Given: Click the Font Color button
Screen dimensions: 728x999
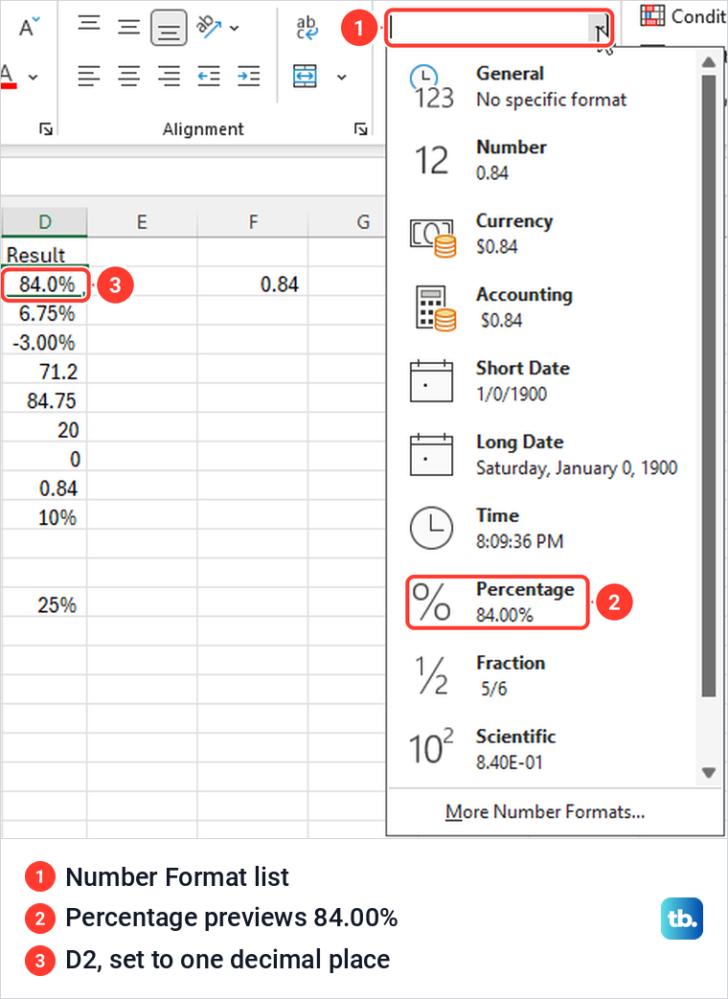Looking at the screenshot, I should [9, 76].
